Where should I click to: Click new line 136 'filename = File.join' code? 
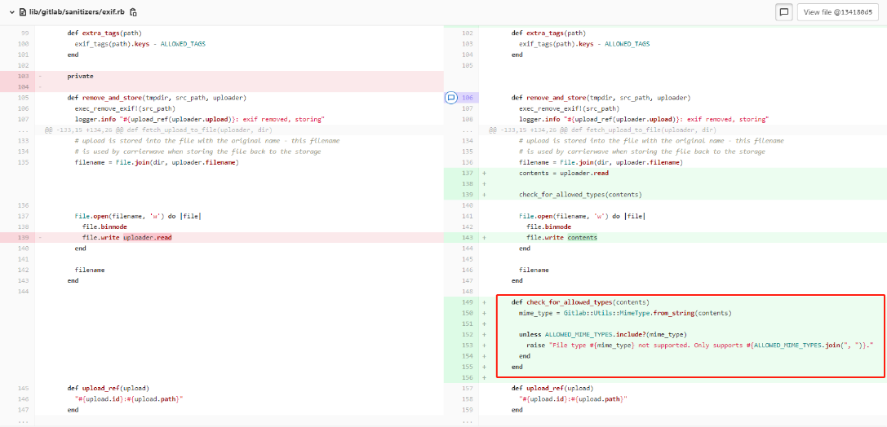[601, 162]
